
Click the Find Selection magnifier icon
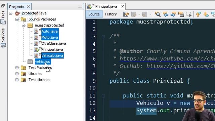pos(158,14)
